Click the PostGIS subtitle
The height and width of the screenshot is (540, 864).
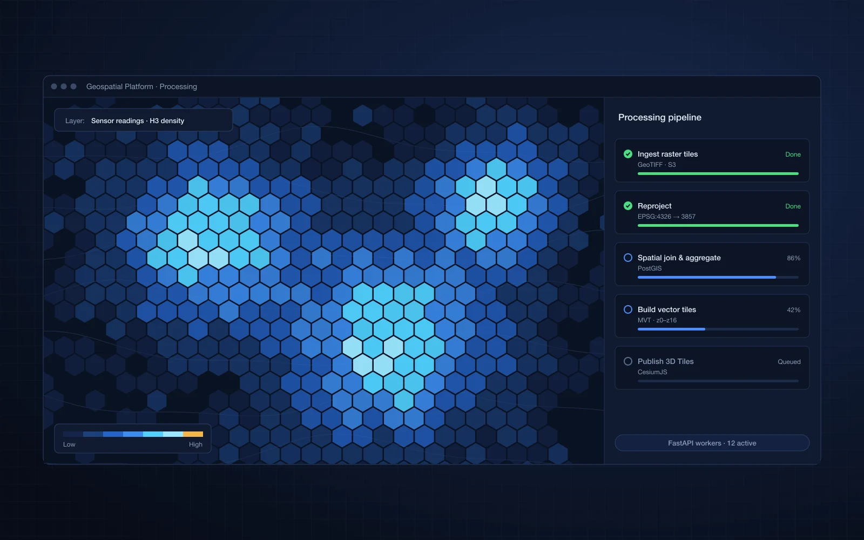pyautogui.click(x=650, y=268)
